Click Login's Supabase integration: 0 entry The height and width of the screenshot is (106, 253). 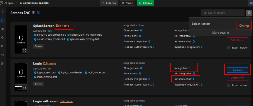189,84
